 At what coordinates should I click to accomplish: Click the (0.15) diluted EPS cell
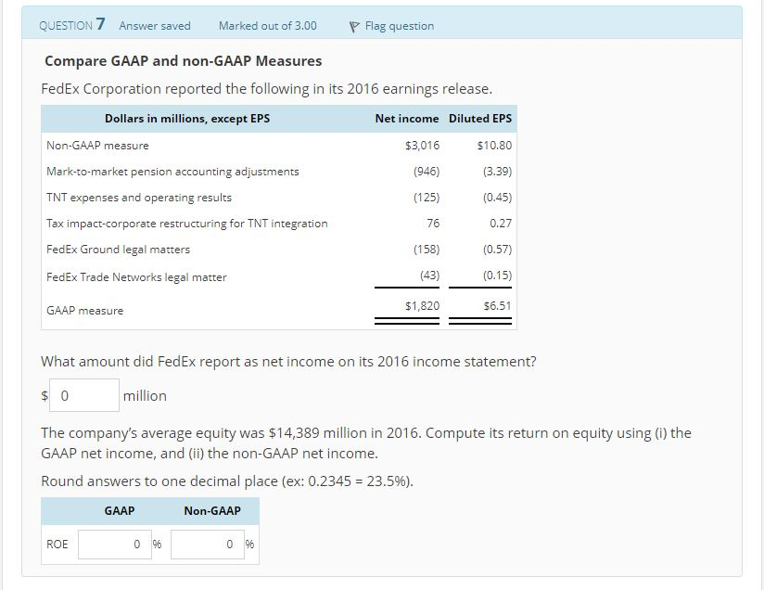pos(498,276)
